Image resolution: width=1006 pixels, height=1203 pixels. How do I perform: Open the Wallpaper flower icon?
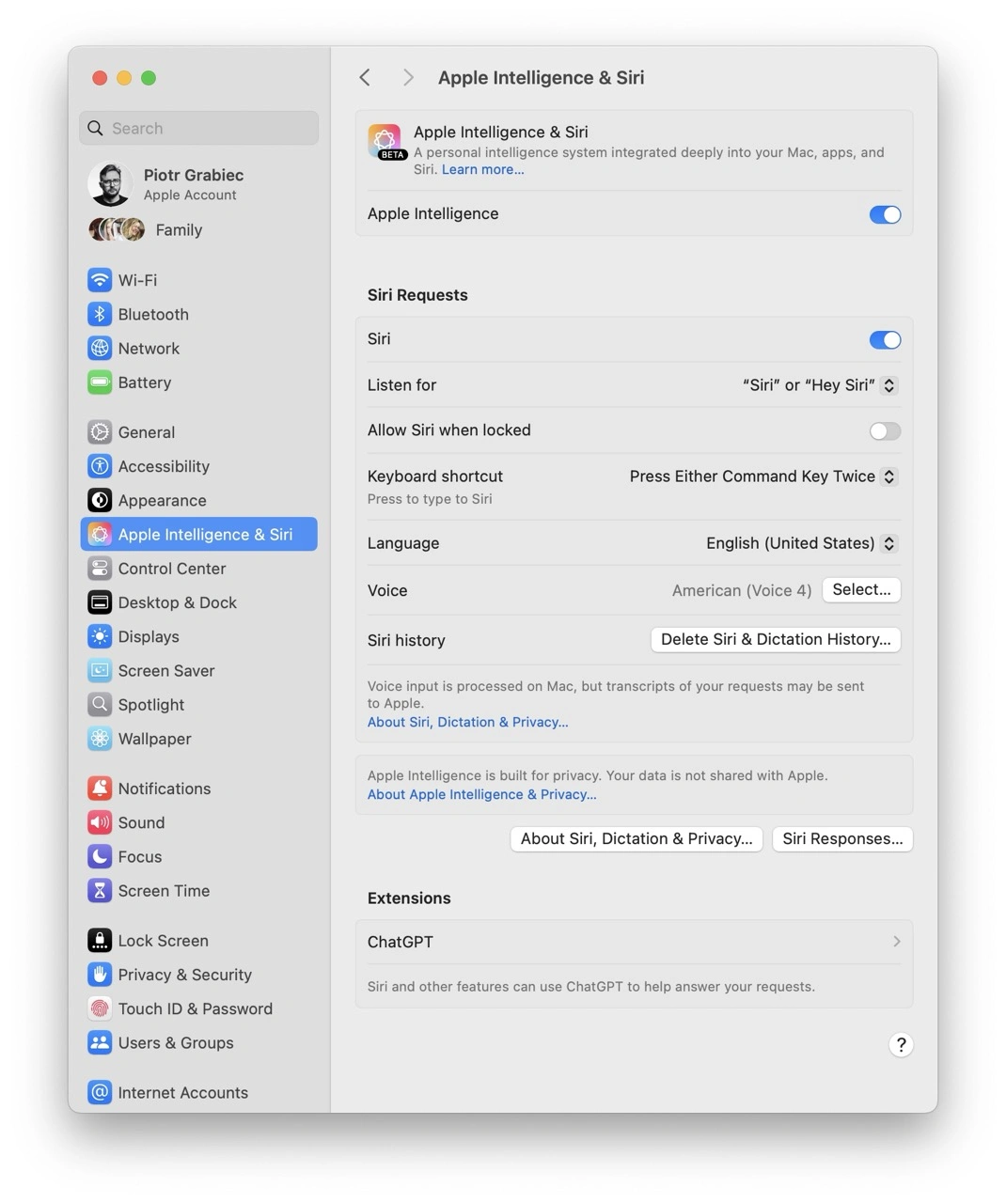click(x=100, y=739)
